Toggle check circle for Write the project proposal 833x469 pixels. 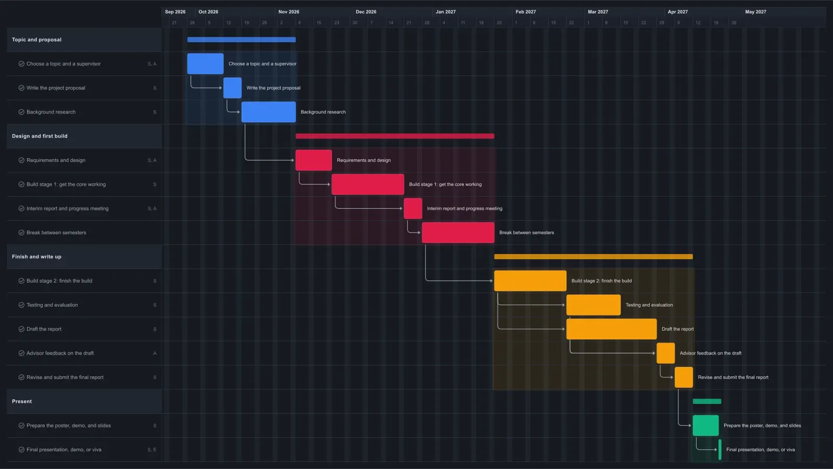21,88
